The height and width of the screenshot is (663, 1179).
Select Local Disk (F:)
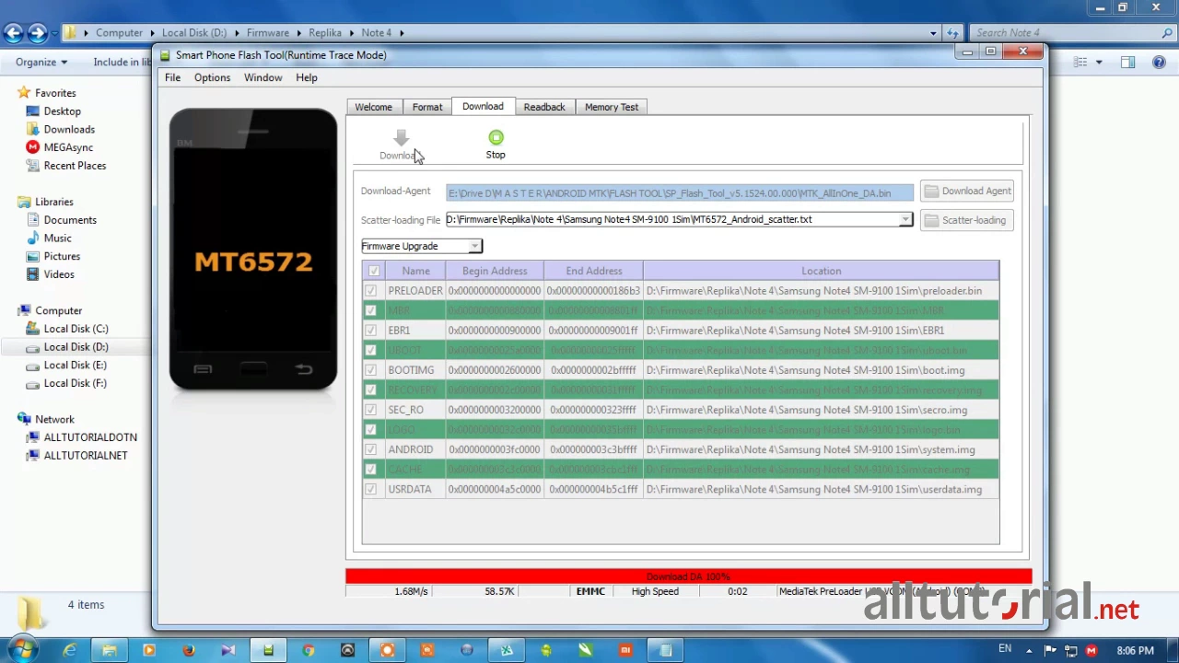(x=75, y=383)
